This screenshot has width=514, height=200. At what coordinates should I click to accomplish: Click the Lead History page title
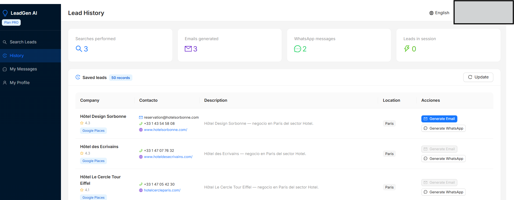(86, 13)
